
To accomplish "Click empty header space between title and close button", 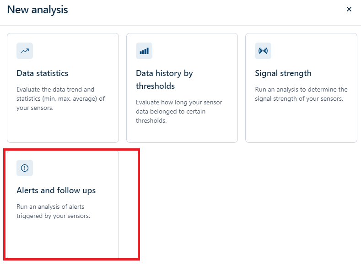I will coord(206,9).
